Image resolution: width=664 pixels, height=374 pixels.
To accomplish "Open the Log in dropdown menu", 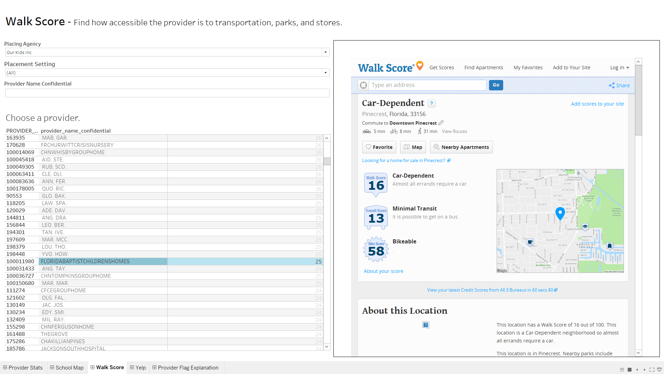I will point(619,68).
